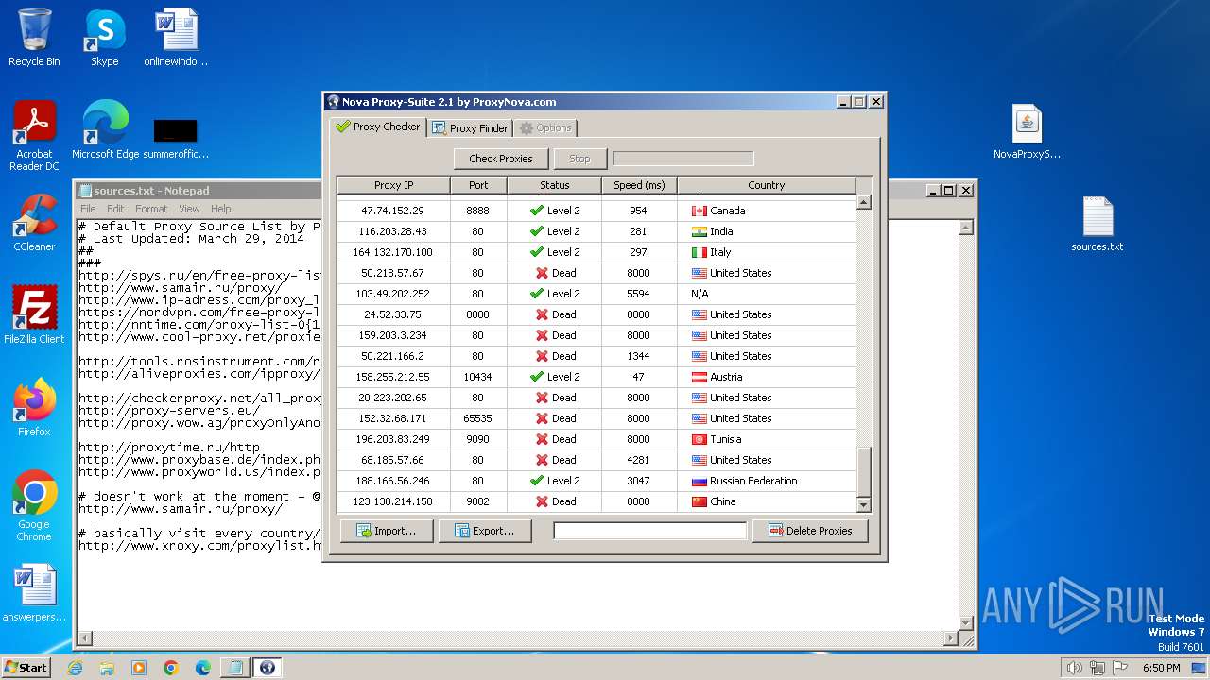The image size is (1210, 680).
Task: Launch CCleaner desktop shortcut
Action: 34,223
